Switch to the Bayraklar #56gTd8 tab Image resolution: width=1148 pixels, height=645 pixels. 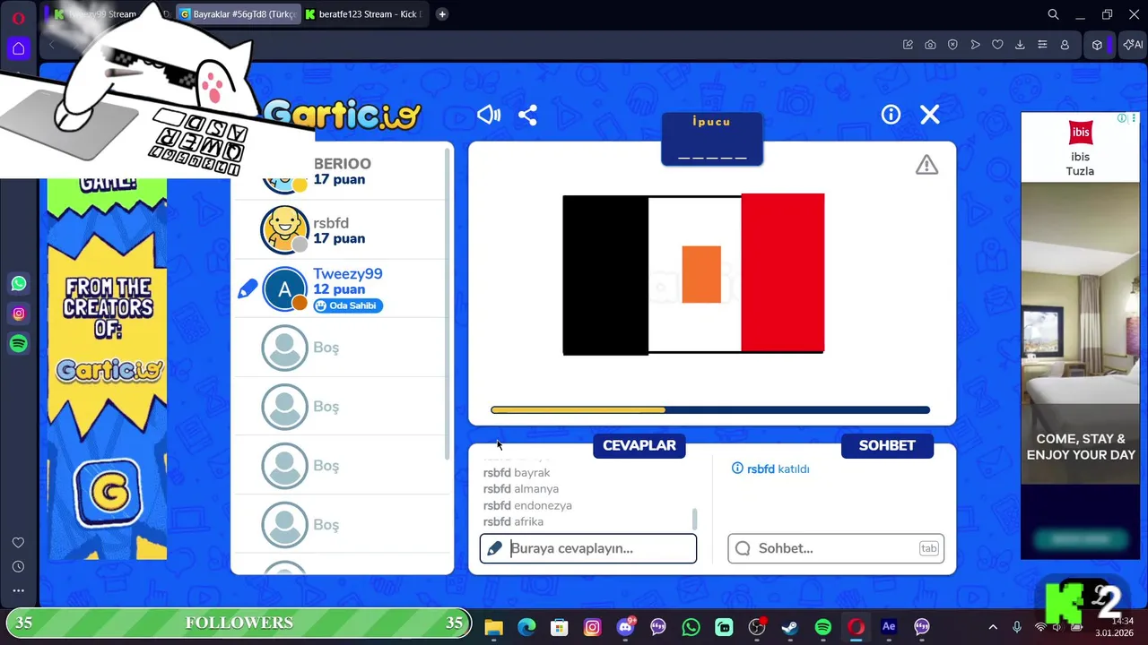[237, 14]
